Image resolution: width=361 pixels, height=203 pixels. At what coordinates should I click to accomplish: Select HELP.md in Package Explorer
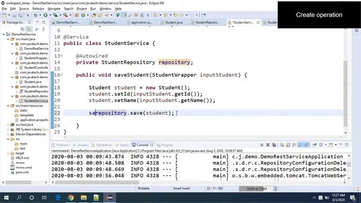click(22, 158)
